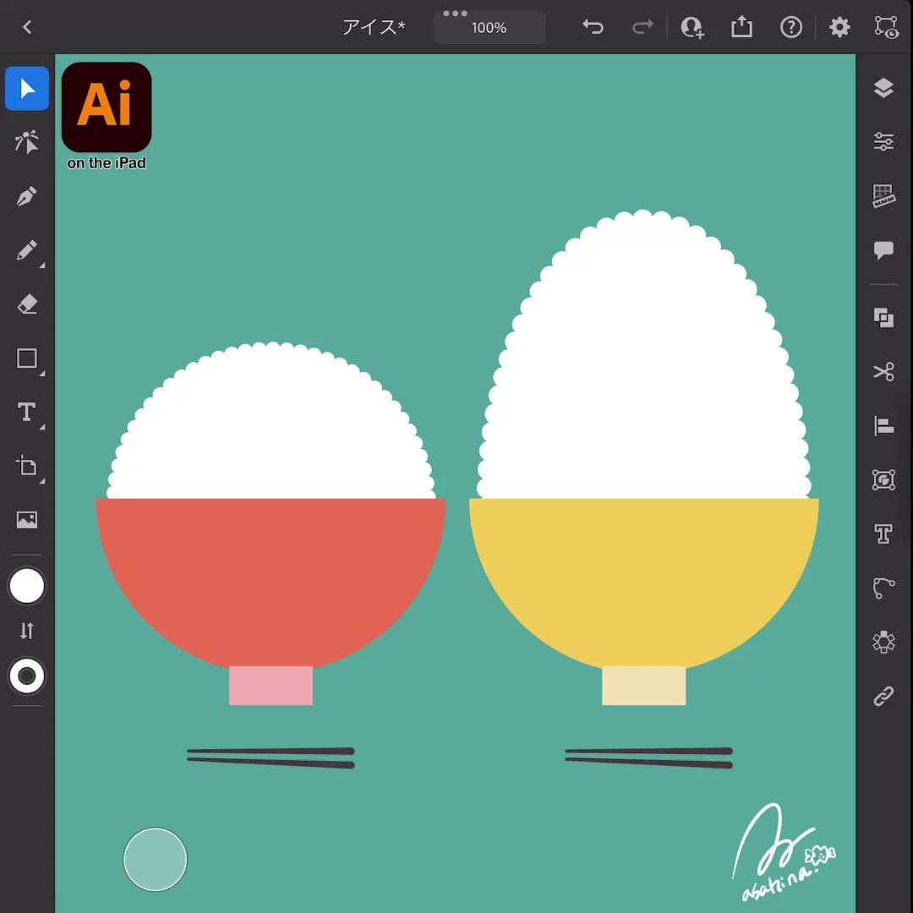Image resolution: width=913 pixels, height=913 pixels.
Task: Choose the Eraser tool
Action: point(27,304)
